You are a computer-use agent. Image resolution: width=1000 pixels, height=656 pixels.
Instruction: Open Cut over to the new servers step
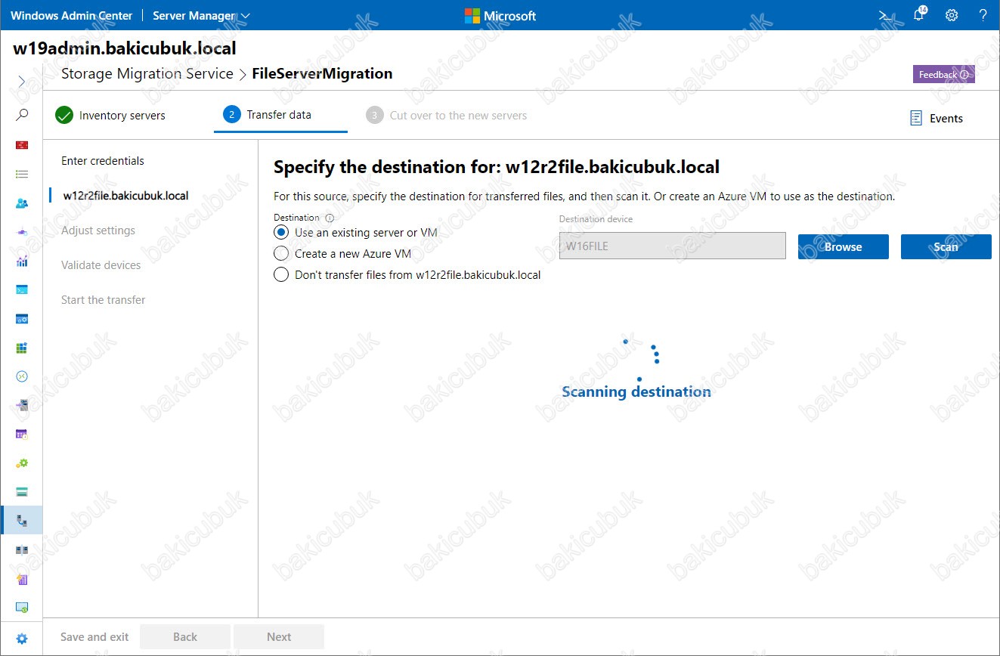coord(446,116)
